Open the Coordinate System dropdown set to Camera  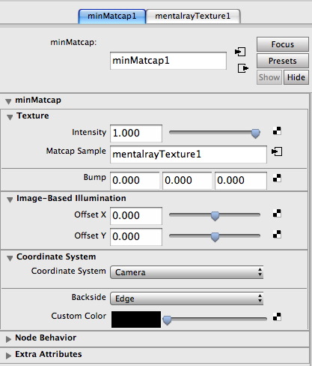(186, 272)
